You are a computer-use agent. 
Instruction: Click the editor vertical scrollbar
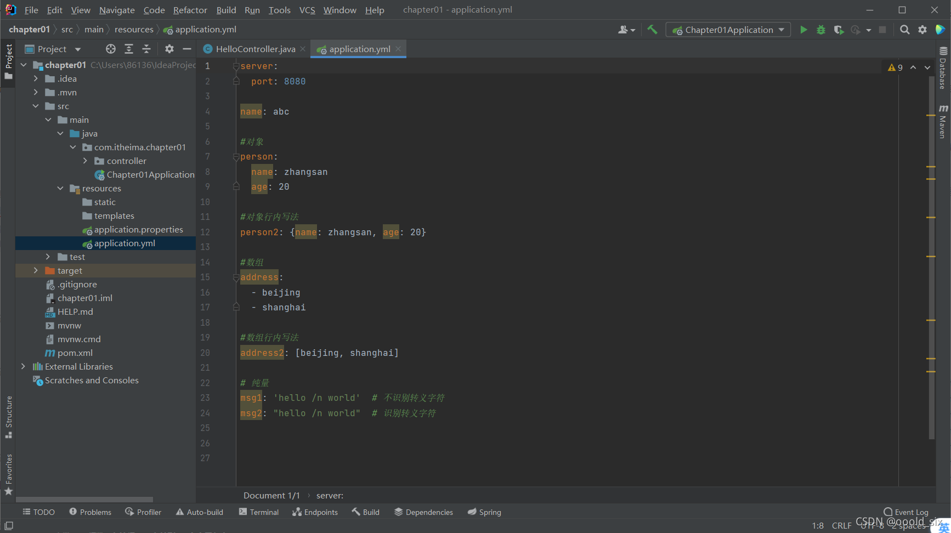pos(931,258)
